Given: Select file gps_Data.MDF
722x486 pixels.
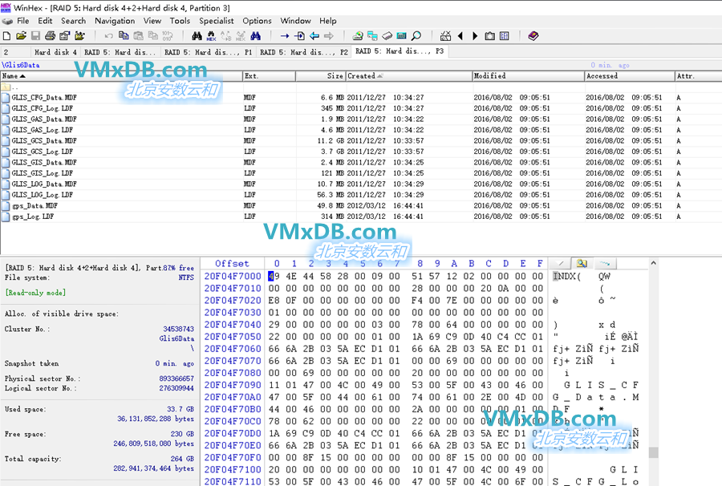Looking at the screenshot, I should click(x=34, y=206).
